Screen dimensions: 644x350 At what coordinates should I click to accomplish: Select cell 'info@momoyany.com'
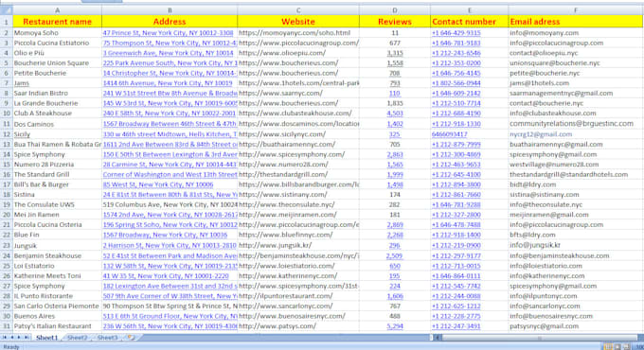click(576, 33)
